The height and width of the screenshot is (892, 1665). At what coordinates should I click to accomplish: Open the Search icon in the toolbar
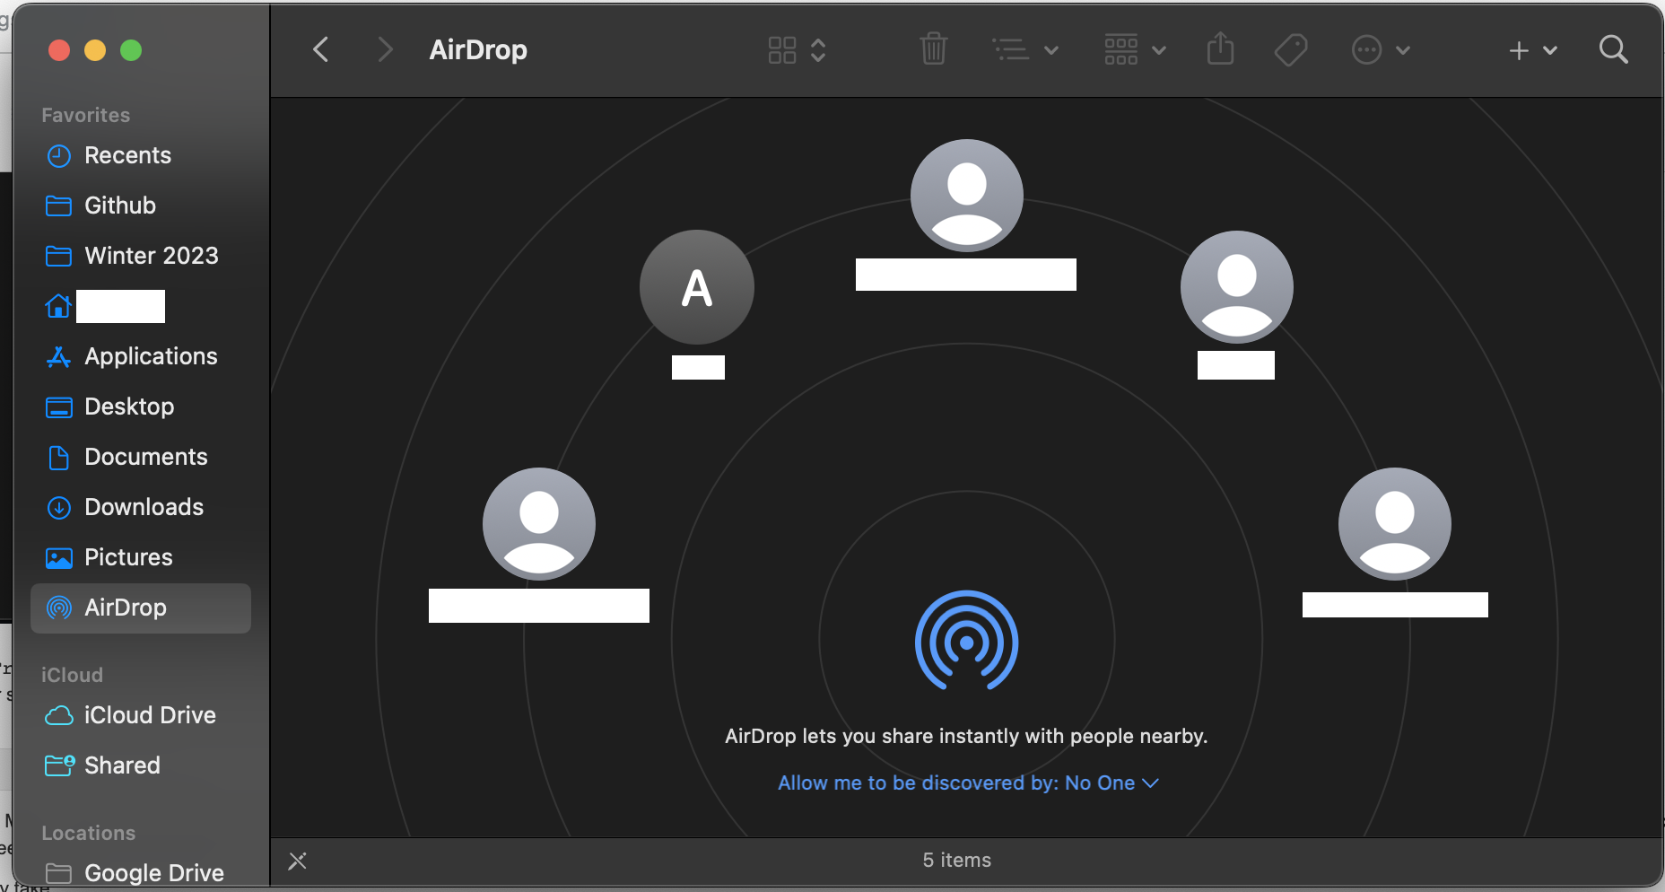coord(1612,49)
